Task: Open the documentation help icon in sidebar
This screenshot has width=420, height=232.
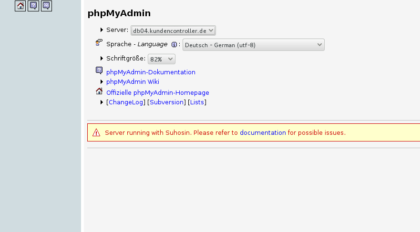Action: (33, 6)
